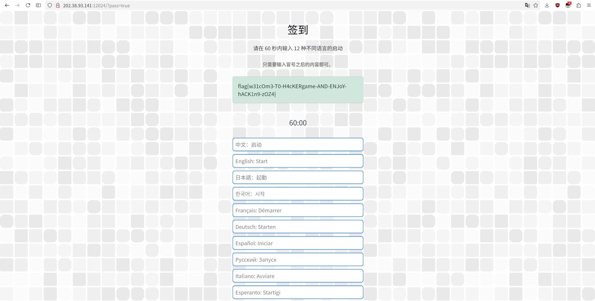The image size is (595, 301).
Task: Open the extensions puzzle menu
Action: click(579, 5)
